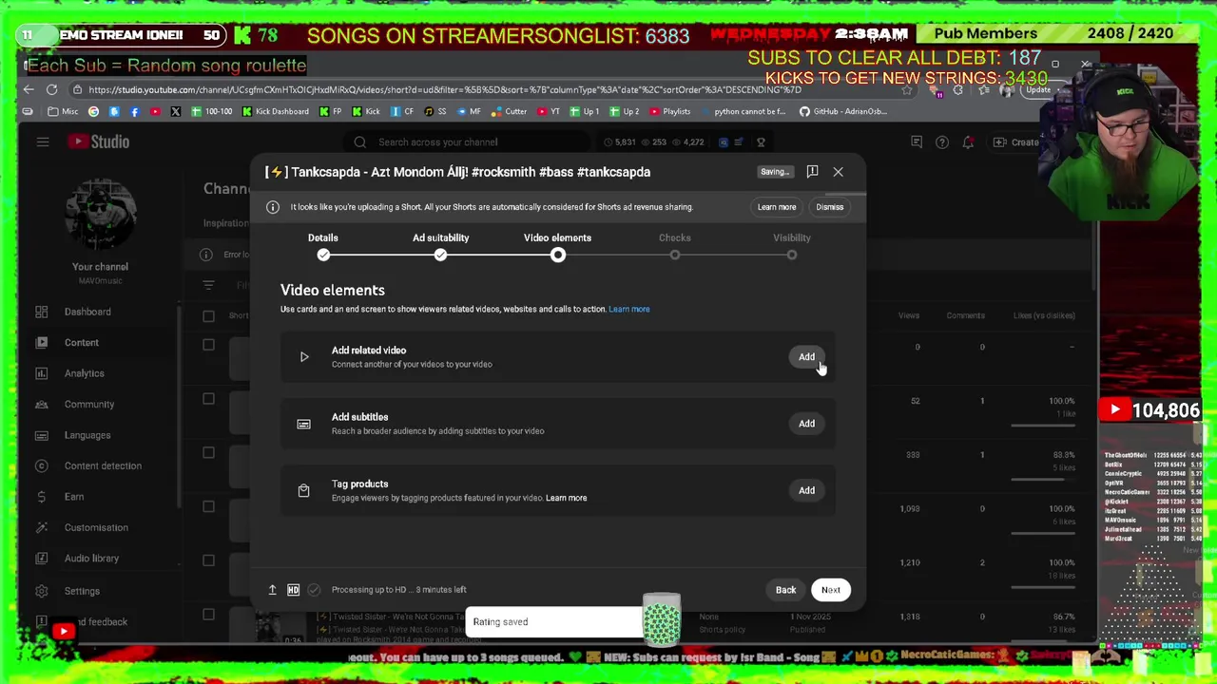Open notifications bell in Studio header

[968, 142]
